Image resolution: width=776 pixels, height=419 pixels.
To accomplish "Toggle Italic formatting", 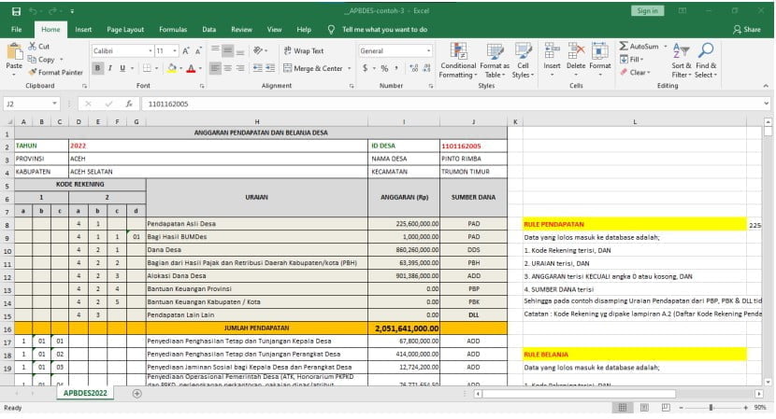I will coord(110,68).
